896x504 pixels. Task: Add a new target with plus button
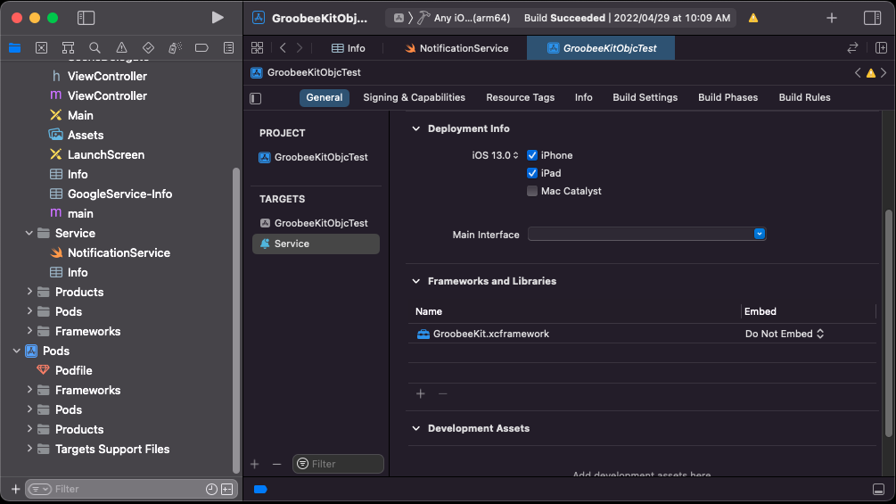[255, 464]
